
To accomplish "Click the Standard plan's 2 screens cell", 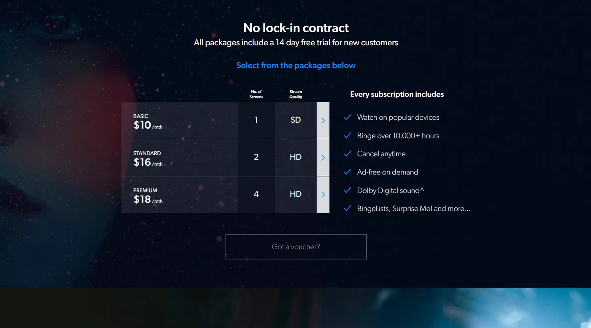I will [x=256, y=157].
